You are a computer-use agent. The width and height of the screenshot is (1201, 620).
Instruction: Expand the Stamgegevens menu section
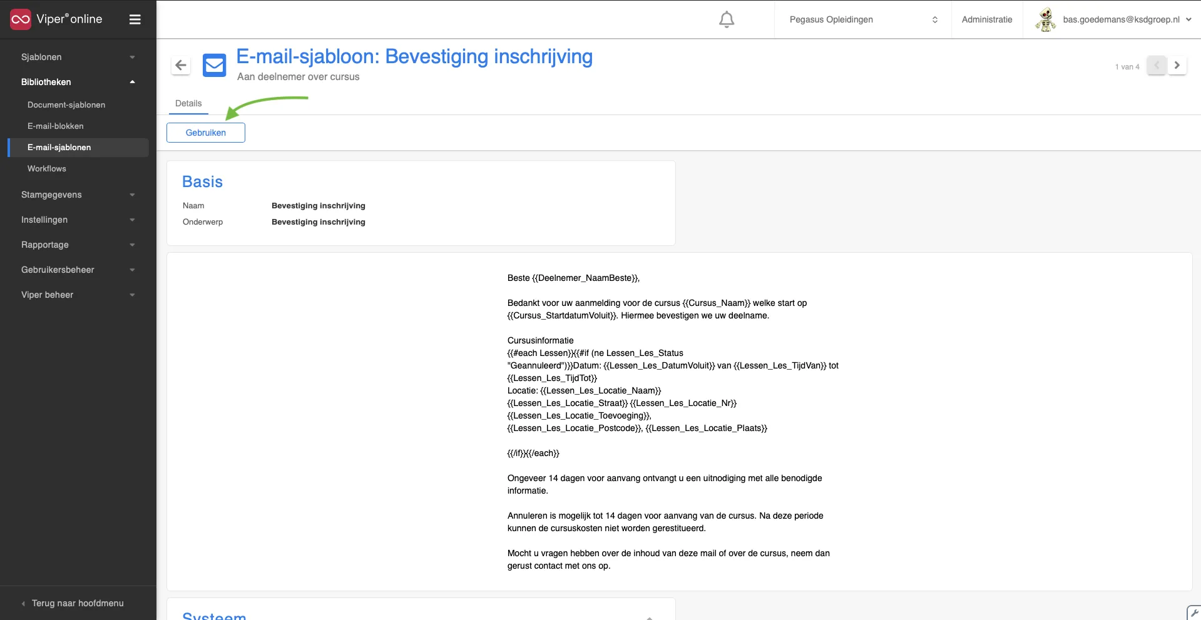pyautogui.click(x=78, y=195)
